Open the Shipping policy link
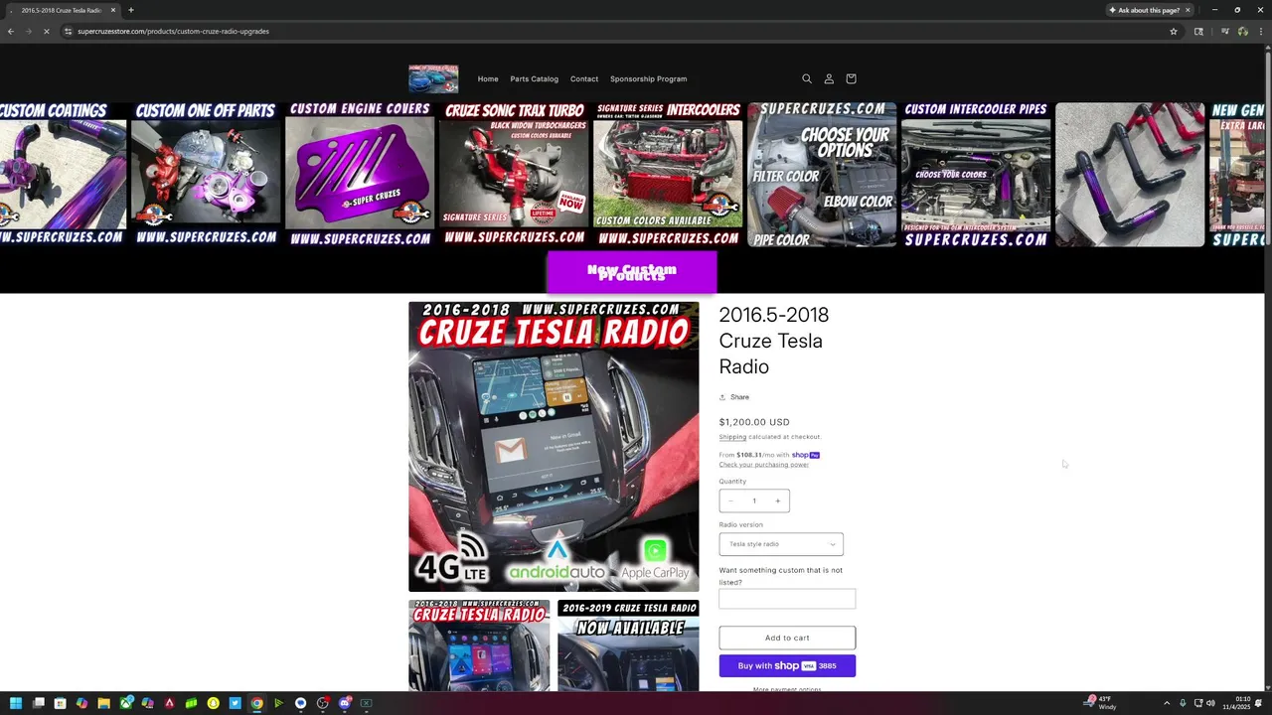Screen dimensions: 1272x715 pyautogui.click(x=732, y=437)
